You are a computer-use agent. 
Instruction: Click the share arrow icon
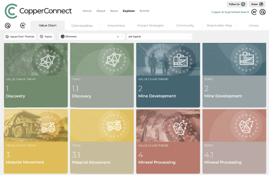coord(261,4)
